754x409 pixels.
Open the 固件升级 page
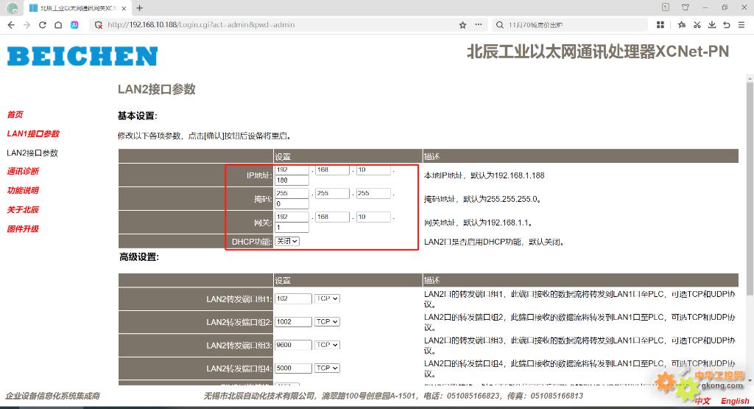pos(23,229)
